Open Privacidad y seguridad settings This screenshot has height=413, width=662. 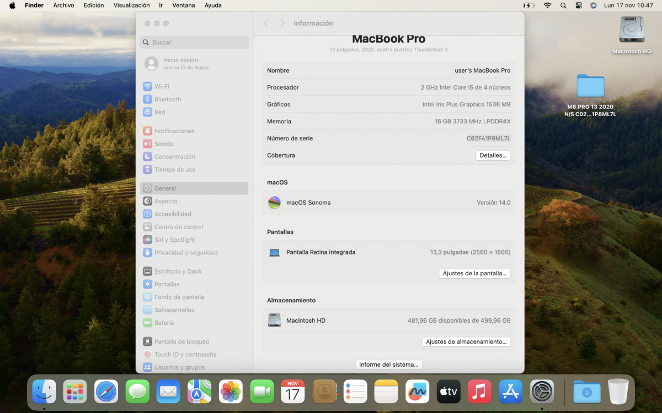click(185, 253)
